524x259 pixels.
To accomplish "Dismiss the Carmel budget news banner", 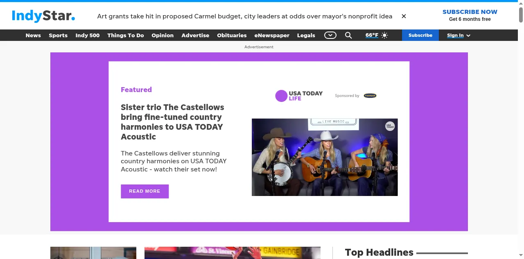I will pos(404,16).
